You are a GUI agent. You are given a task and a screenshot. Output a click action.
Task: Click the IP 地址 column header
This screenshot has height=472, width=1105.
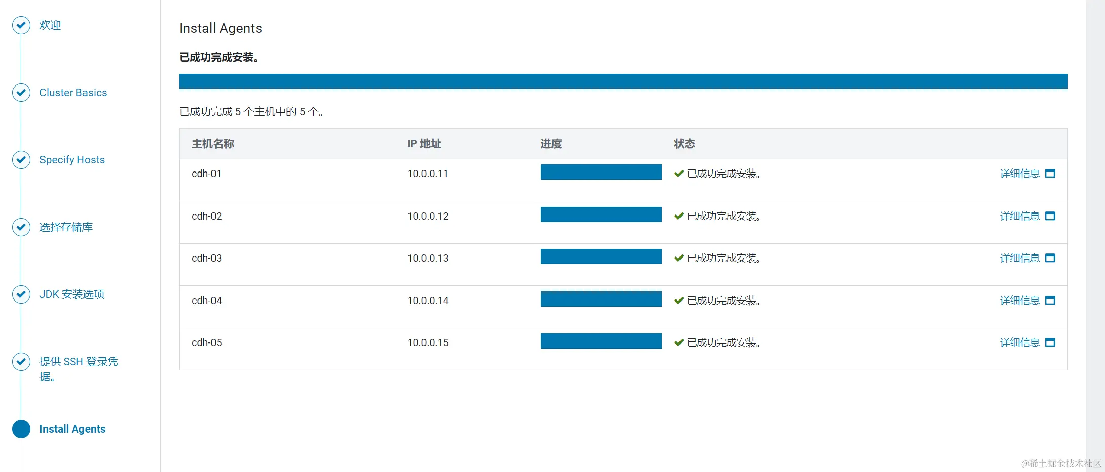pyautogui.click(x=424, y=144)
